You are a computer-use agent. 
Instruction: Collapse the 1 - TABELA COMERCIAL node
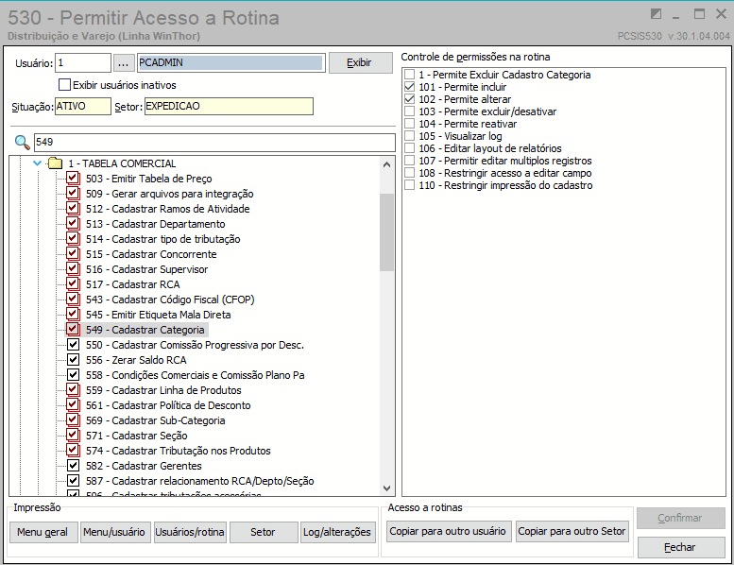coord(38,163)
